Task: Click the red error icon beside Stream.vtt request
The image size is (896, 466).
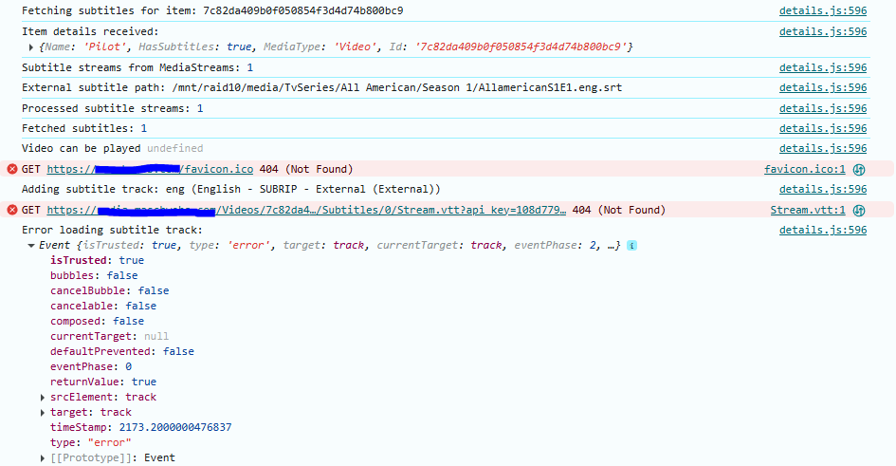Action: 12,210
